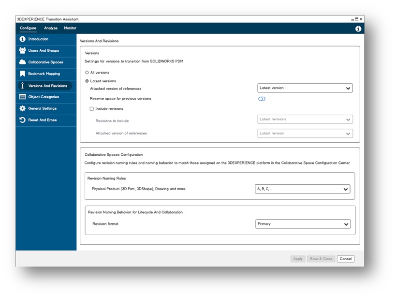Maximize the Transition Assistant window
The image size is (396, 298).
(357, 19)
